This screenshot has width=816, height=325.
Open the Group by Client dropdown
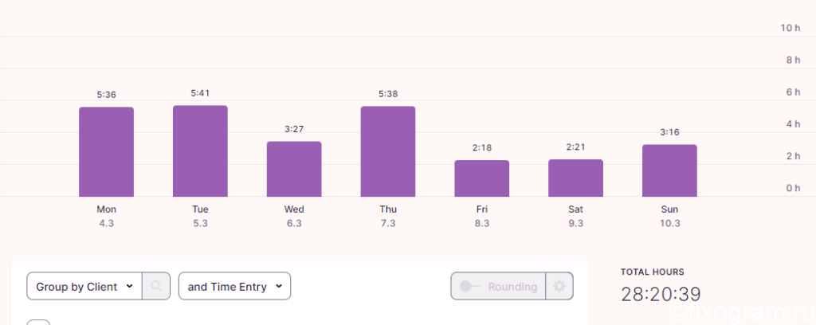point(84,286)
